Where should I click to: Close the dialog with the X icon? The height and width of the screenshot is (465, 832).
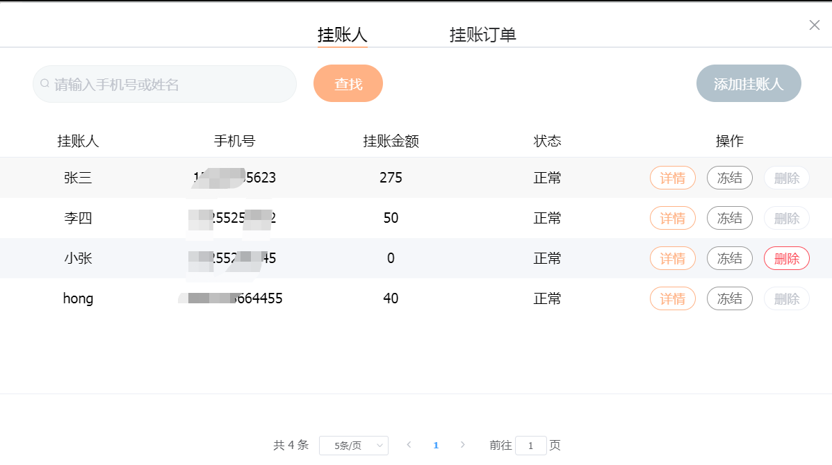[x=815, y=25]
